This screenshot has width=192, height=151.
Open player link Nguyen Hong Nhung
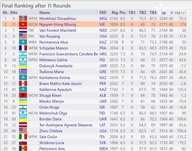click(x=58, y=24)
